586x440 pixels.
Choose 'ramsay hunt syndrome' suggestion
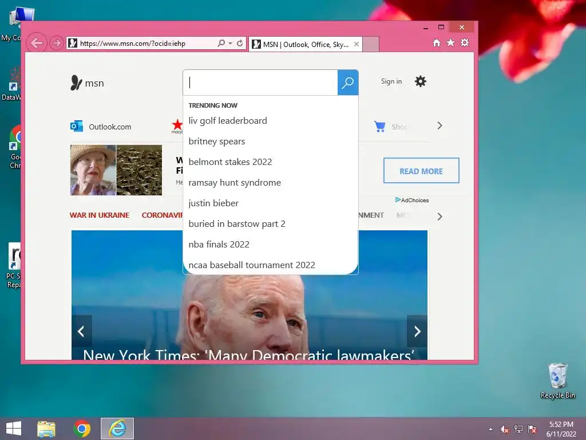[x=235, y=183]
